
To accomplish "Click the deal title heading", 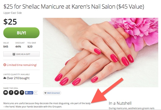I will tap(74, 6).
